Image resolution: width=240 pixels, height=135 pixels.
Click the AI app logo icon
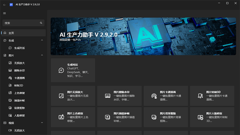[x=11, y=4]
